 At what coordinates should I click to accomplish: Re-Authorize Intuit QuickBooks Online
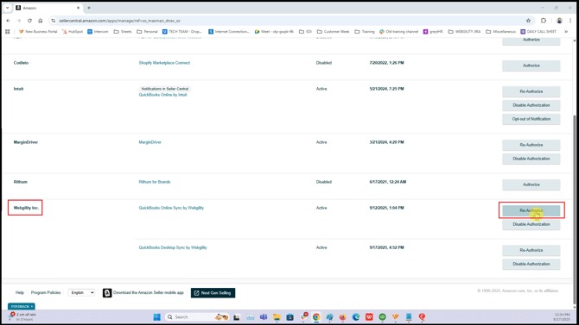pos(531,91)
